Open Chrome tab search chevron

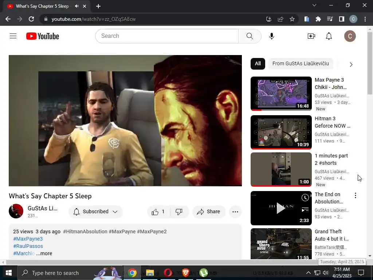coord(314,5)
